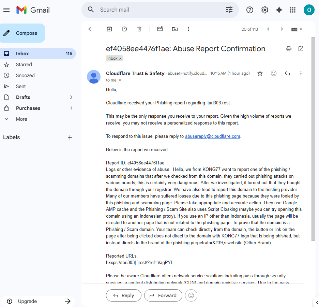Viewport: 319px width, 307px height.
Task: Open the Support help icon
Action: tap(249, 10)
